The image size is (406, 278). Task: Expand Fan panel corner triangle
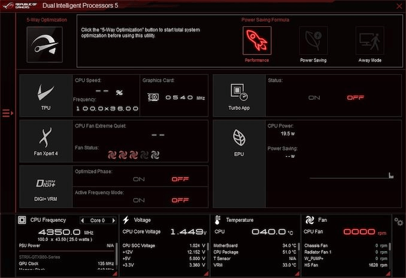click(388, 273)
